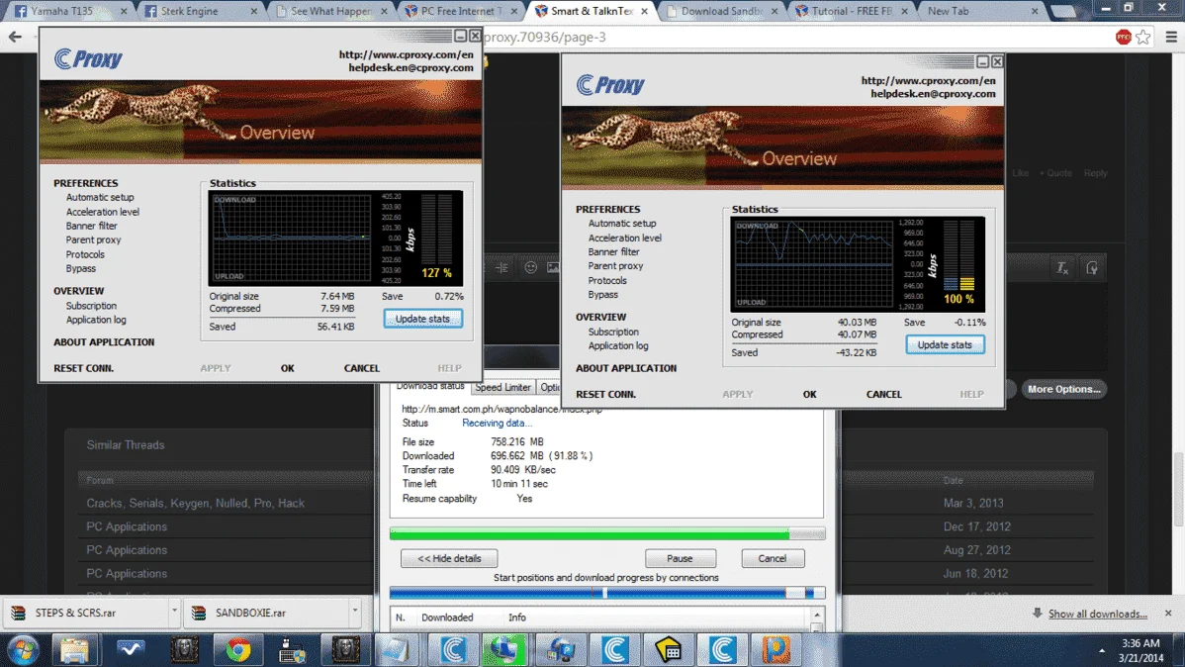Open Protocols in the 127 % window

coord(85,254)
